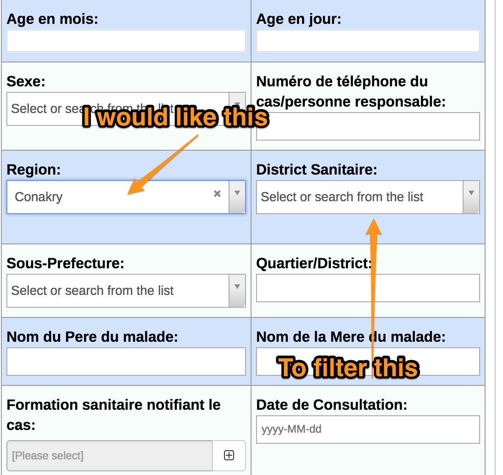This screenshot has height=475, width=503.
Task: Select the Nom du Pere du malade field
Action: pyautogui.click(x=126, y=362)
